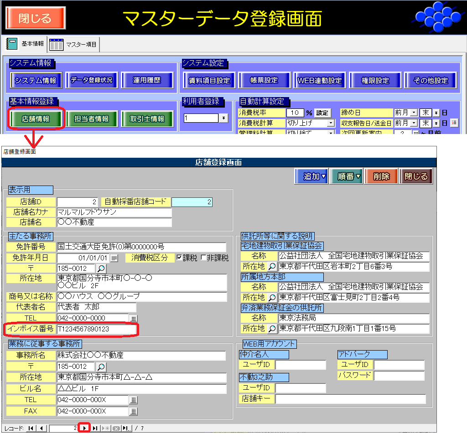The image size is (467, 434).
Task: Click the red 消 icon in 自動計算設定
Action: coord(454,123)
